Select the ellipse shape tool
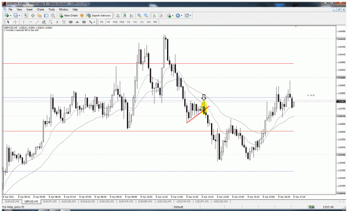This screenshot has height=211, width=348. point(71,22)
